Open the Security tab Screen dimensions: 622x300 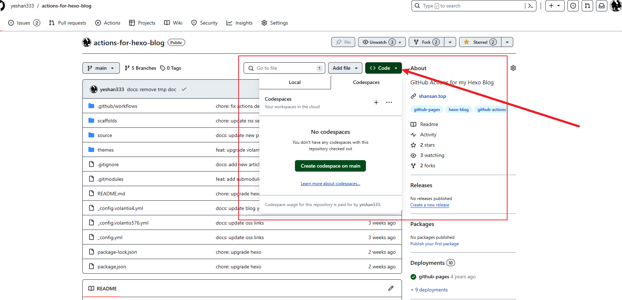(x=204, y=23)
